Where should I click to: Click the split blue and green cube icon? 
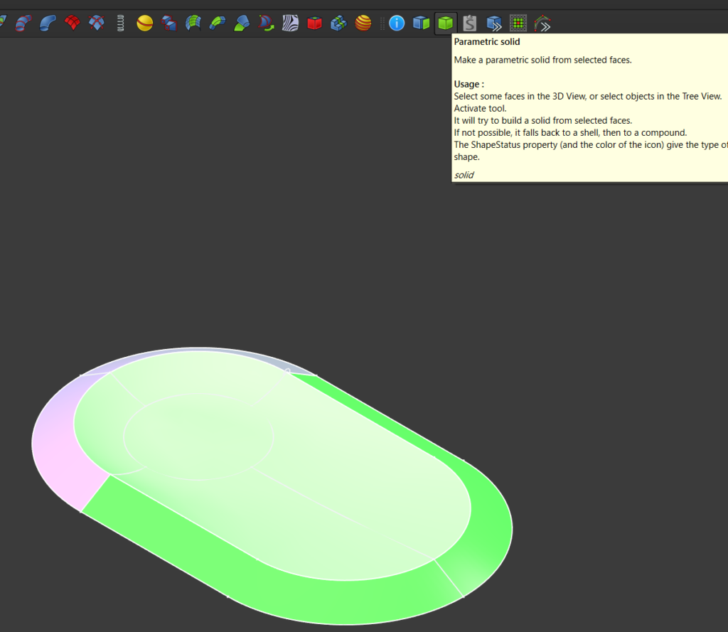pyautogui.click(x=421, y=23)
